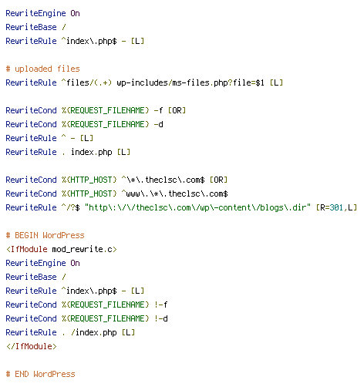Click the opening IfModule mod_rewrite.c tag
364x387 pixels.
(62, 249)
